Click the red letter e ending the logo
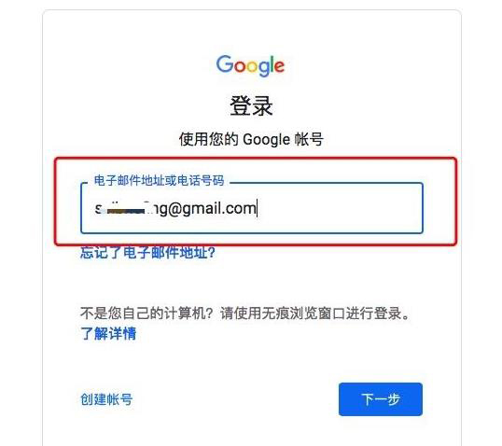The image size is (502, 446). click(280, 66)
